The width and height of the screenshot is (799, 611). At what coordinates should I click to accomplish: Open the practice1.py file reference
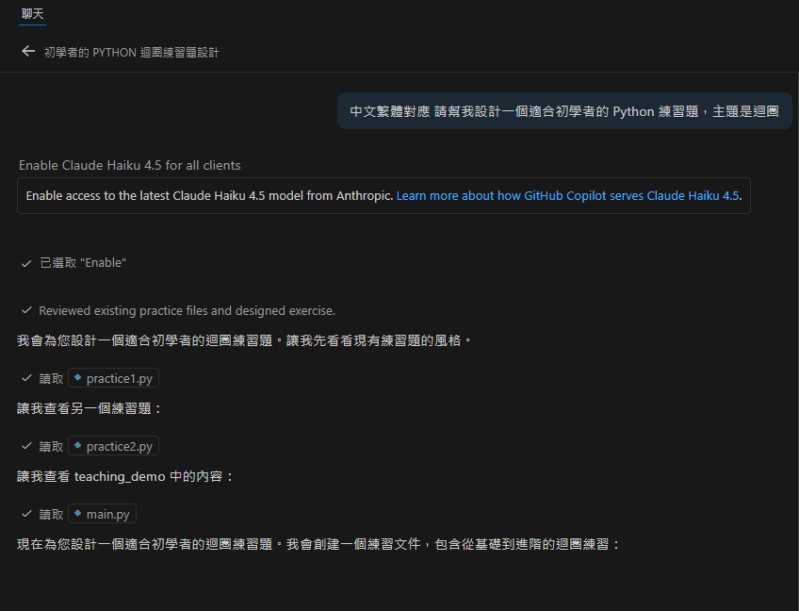pyautogui.click(x=119, y=378)
